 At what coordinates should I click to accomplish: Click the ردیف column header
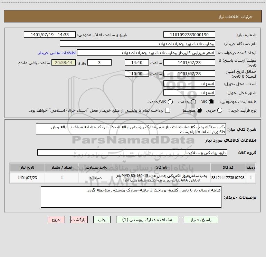pyautogui.click(x=251, y=167)
